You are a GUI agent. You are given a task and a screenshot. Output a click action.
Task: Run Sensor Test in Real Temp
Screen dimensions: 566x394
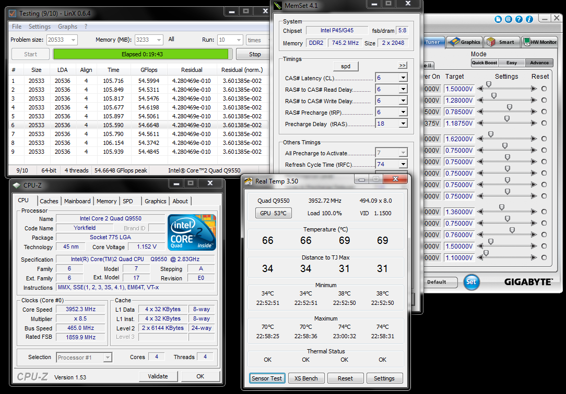click(x=267, y=378)
